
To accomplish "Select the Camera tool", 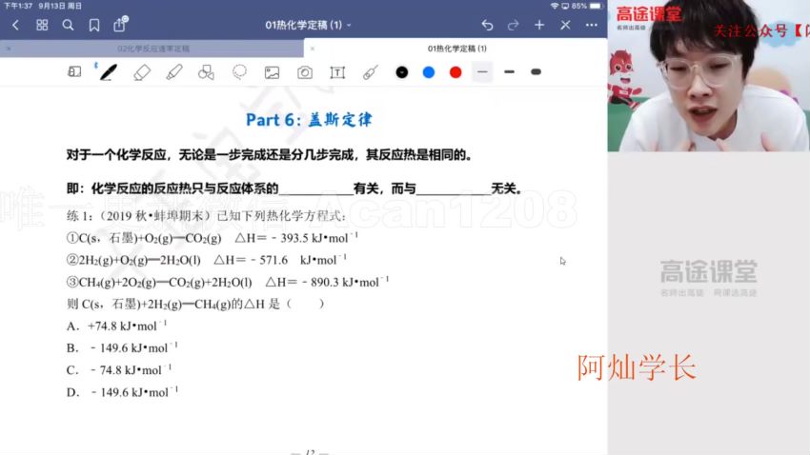I will 305,71.
